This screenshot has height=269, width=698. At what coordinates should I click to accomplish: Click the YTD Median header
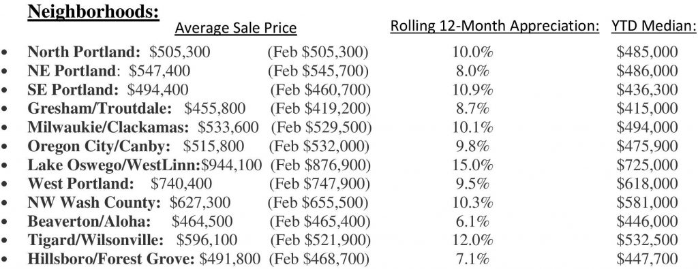(x=654, y=27)
